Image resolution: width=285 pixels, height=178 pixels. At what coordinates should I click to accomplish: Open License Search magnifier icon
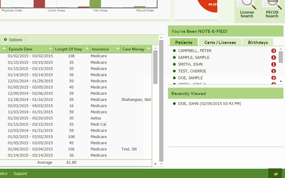247,4
